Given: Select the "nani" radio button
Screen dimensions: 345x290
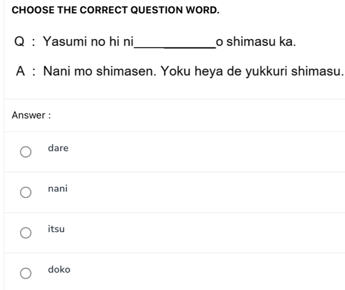Looking at the screenshot, I should (25, 192).
